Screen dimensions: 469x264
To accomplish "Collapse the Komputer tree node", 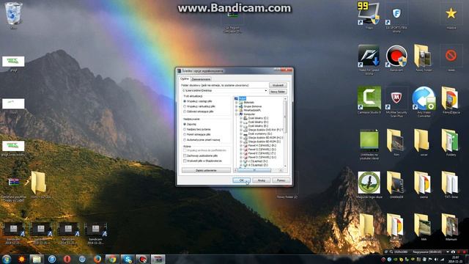I will (x=237, y=114).
